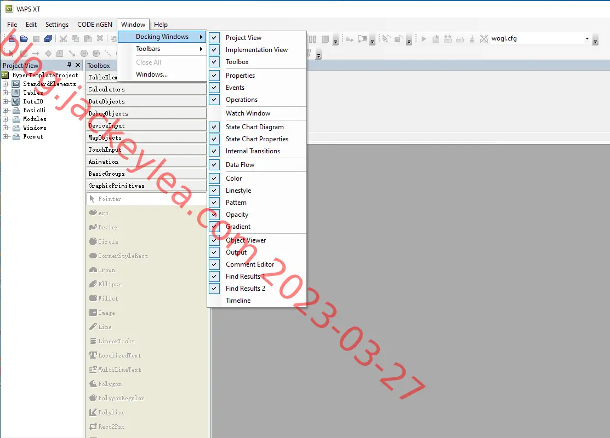Click the clean broom icon in toolbar

(472, 38)
